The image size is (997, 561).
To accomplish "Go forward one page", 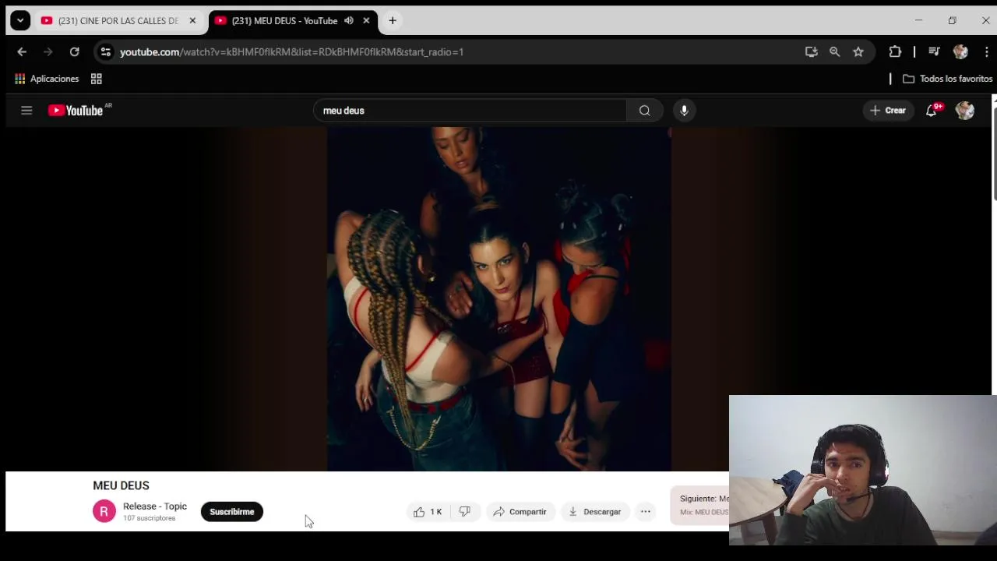I will [48, 51].
